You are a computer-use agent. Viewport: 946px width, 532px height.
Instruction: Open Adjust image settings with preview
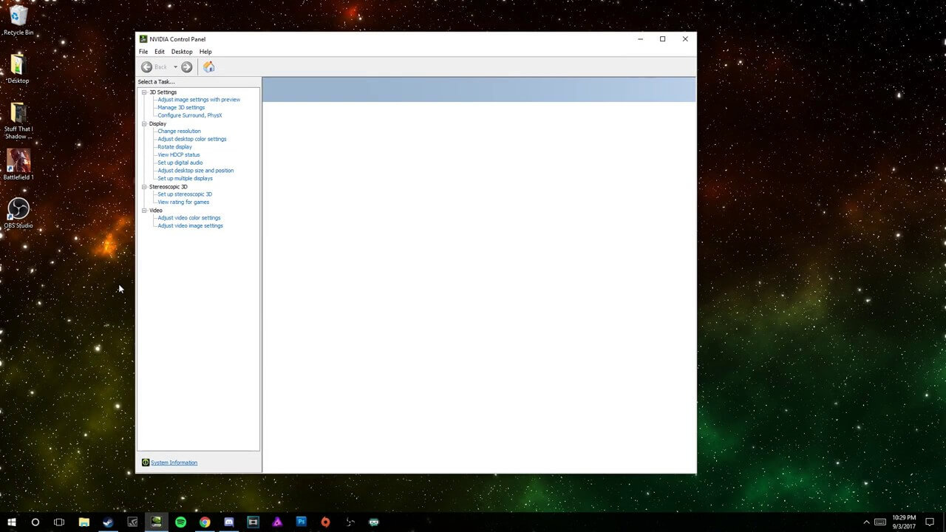coord(199,100)
